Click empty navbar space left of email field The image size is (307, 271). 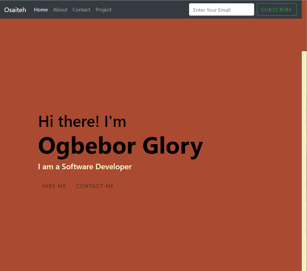point(150,10)
